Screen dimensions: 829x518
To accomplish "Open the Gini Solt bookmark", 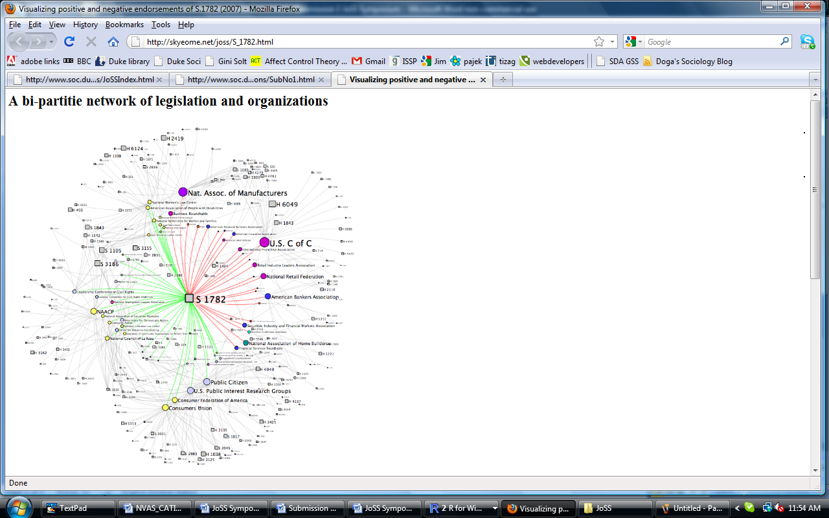I will (226, 62).
